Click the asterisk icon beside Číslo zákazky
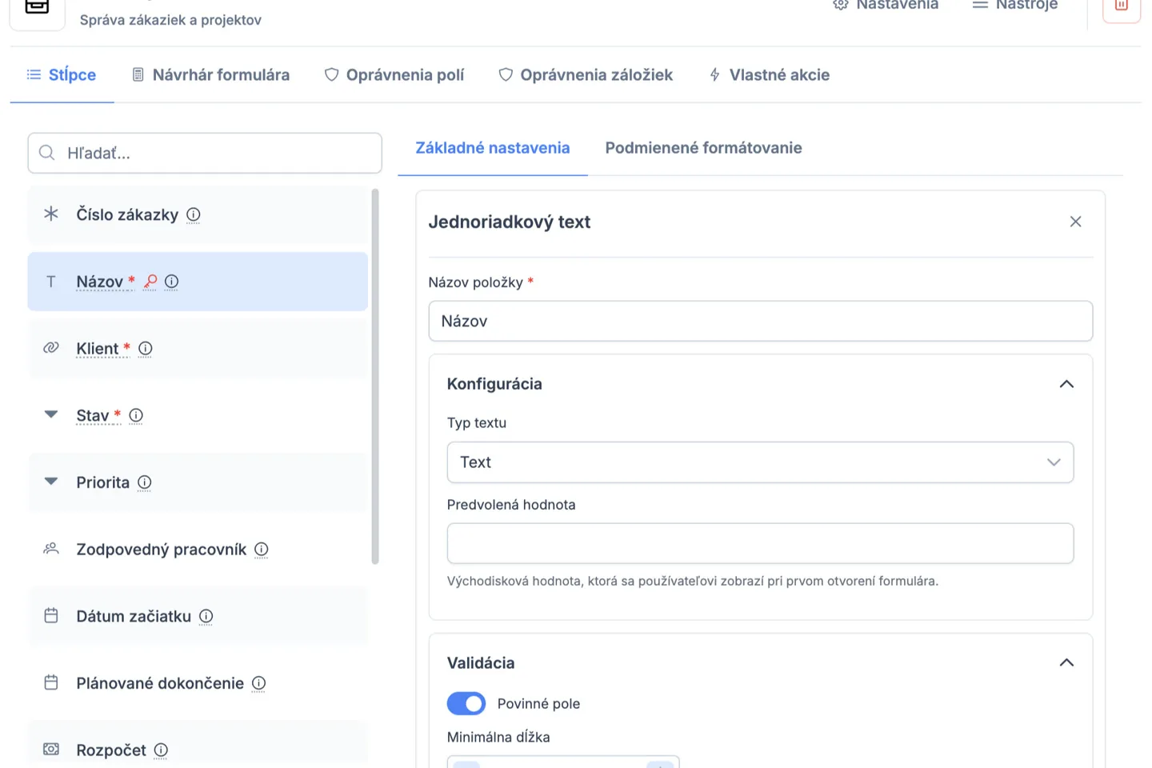The width and height of the screenshot is (1152, 768). pos(51,214)
